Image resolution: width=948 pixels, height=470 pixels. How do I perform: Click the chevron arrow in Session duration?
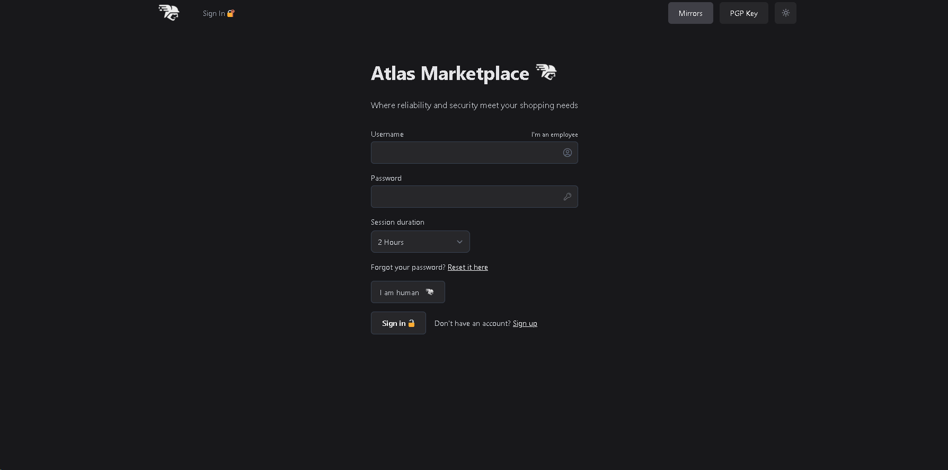(x=459, y=242)
